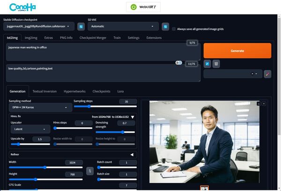Click the ConoHa logo
This screenshot has height=191, width=281.
22,7
